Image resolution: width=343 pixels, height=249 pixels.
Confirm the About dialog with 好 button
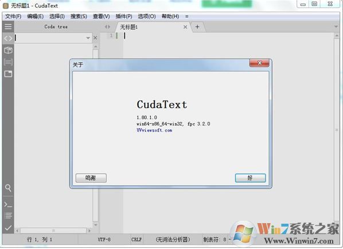tap(250, 178)
